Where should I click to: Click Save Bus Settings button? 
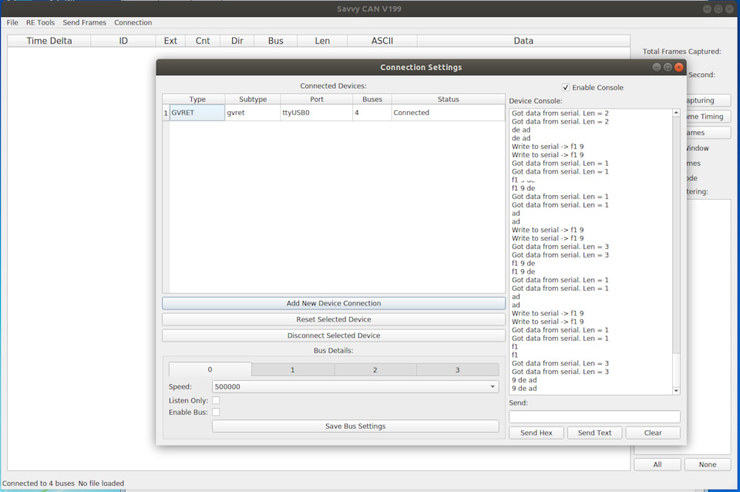click(x=355, y=426)
